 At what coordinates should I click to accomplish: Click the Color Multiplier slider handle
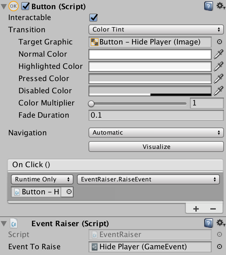click(x=91, y=104)
